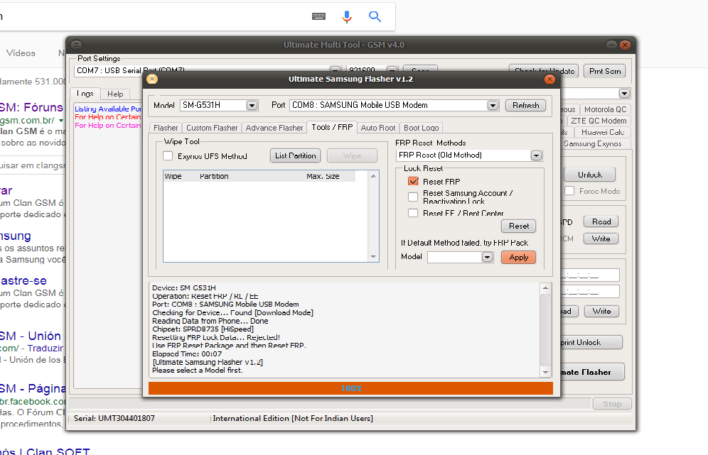Minimize the Ultimate Multi Tool window

coord(611,44)
